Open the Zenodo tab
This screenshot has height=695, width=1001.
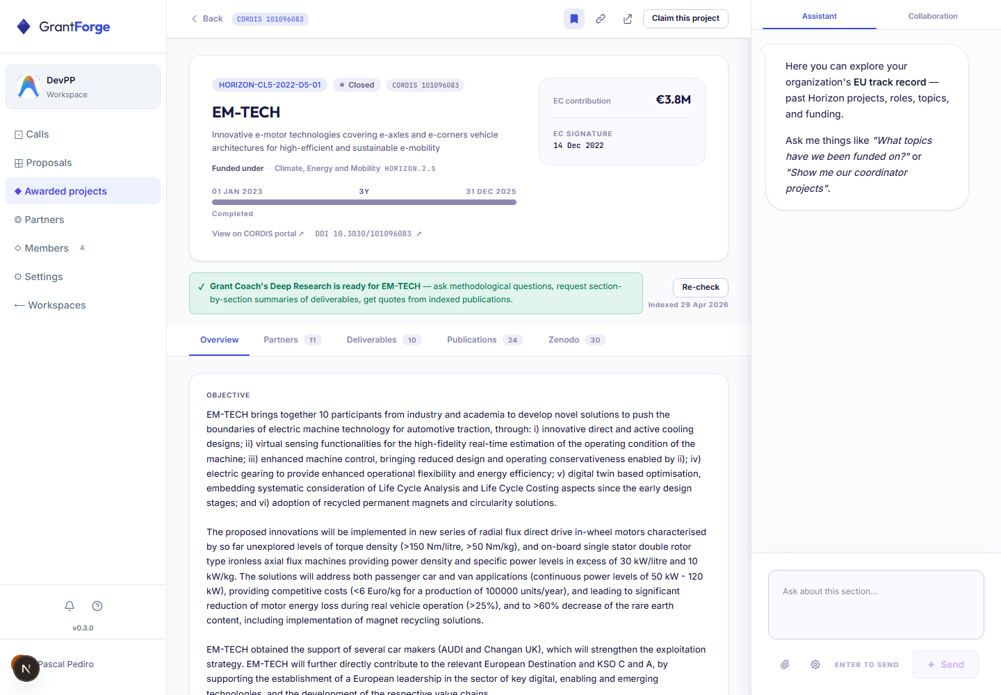coord(577,340)
